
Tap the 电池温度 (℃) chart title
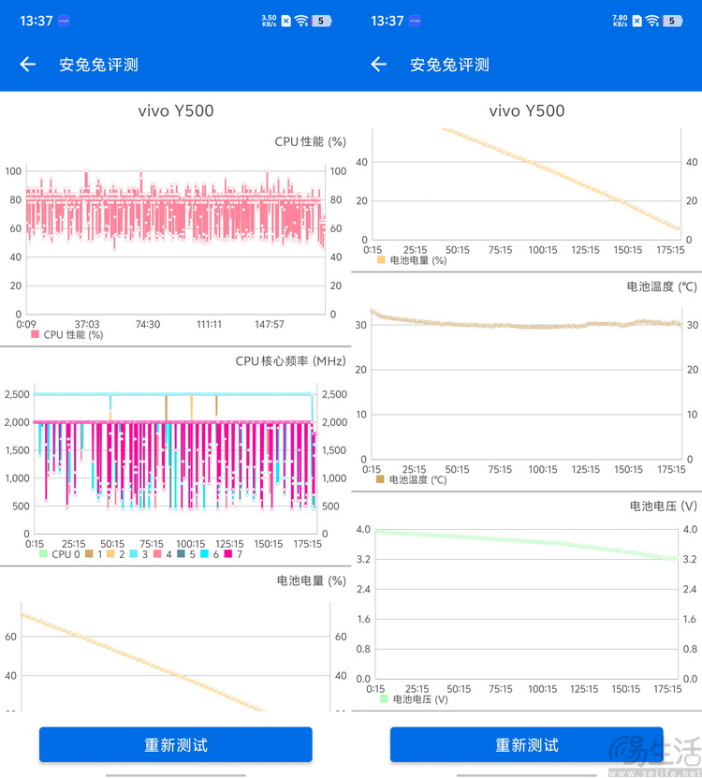pos(662,286)
